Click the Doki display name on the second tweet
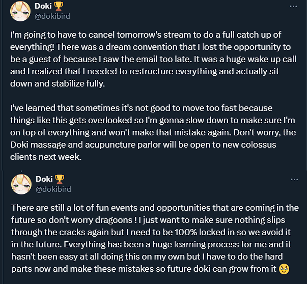Image resolution: width=307 pixels, height=284 pixels. 45,179
